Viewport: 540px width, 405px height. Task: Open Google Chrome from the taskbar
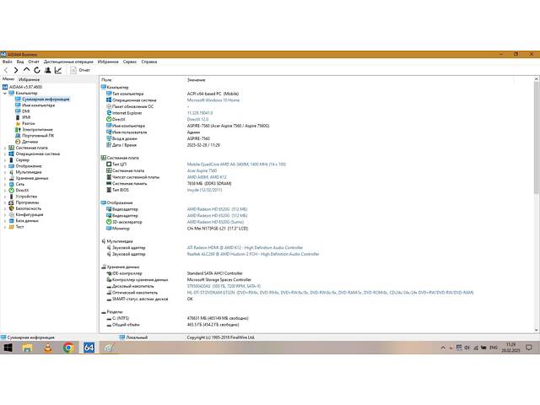point(68,348)
